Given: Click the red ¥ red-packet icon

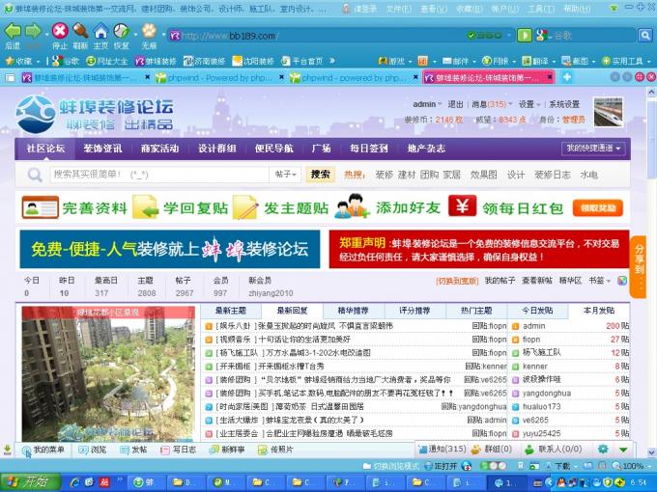Looking at the screenshot, I should click(x=462, y=205).
